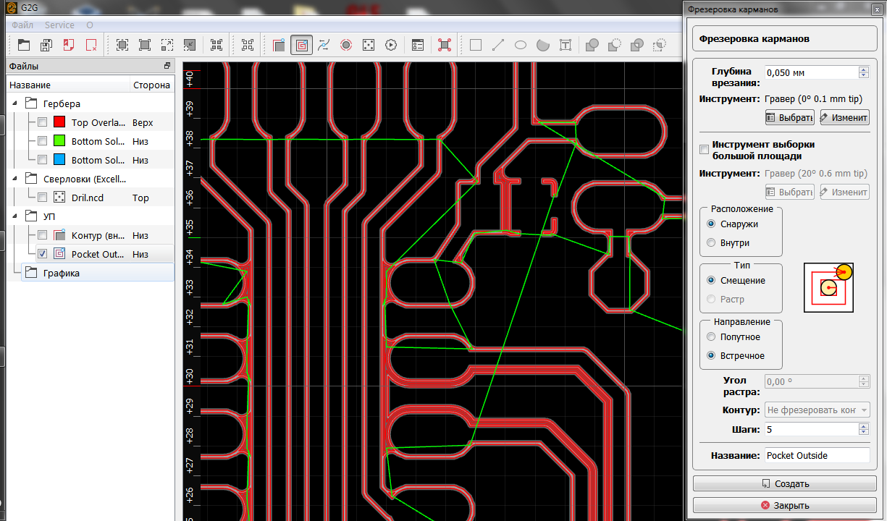This screenshot has width=887, height=521.
Task: Open G-code properties list icon
Action: [418, 45]
